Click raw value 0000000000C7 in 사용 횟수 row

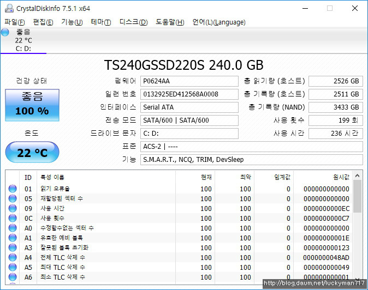pos(326,219)
